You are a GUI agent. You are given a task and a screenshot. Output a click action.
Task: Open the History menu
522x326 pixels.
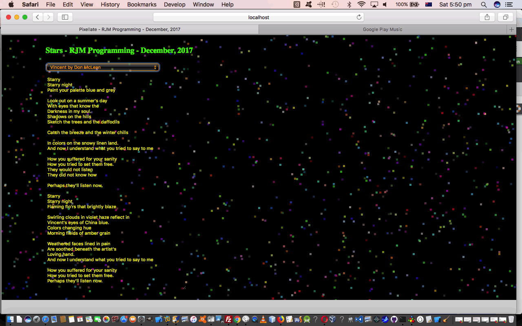110,4
